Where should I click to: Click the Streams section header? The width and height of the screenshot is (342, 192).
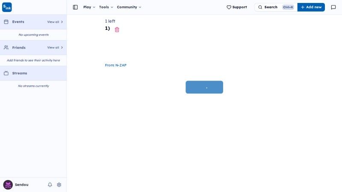pos(33,73)
